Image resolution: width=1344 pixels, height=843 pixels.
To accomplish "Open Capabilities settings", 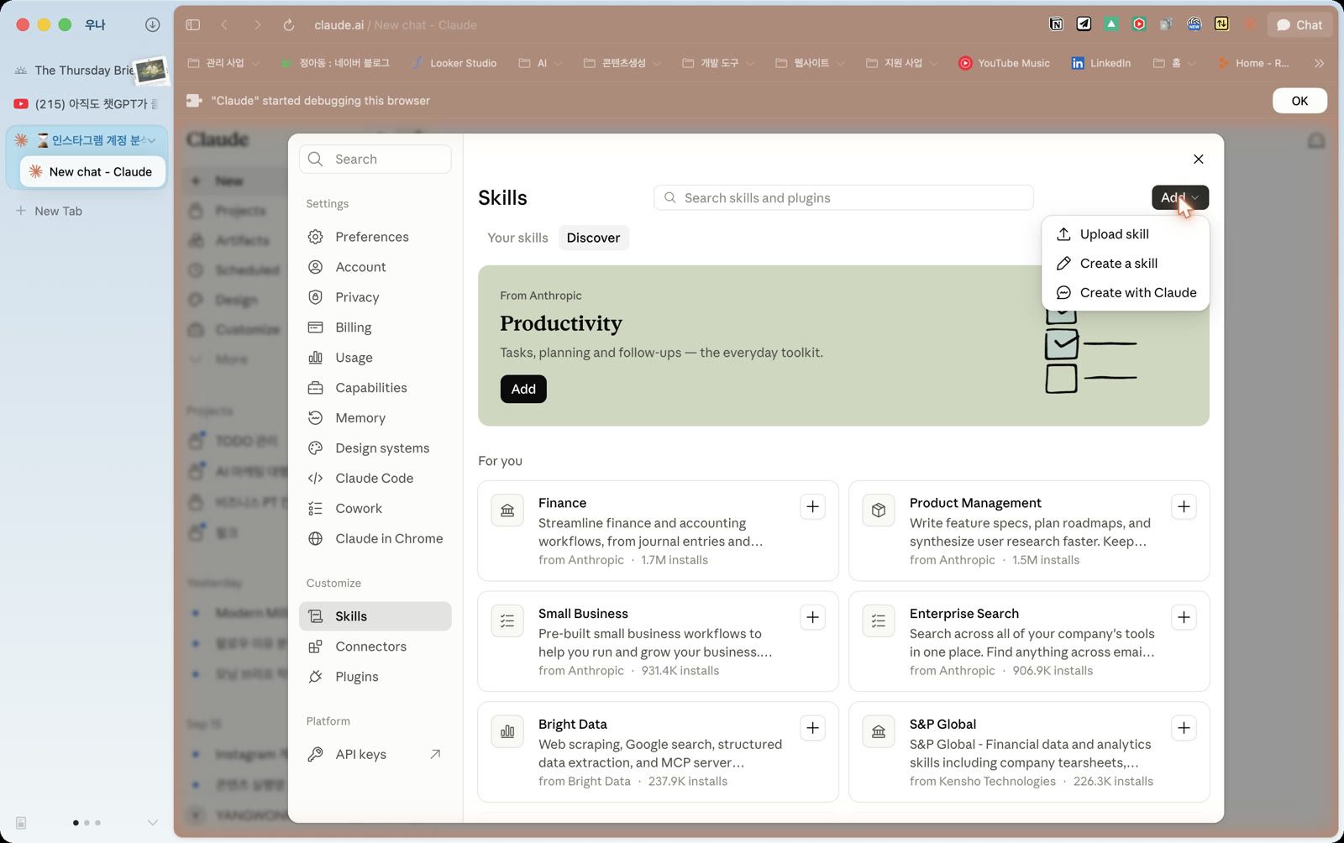I will click(375, 388).
